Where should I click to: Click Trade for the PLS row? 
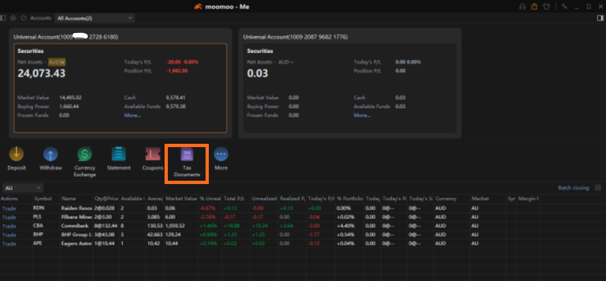click(9, 217)
